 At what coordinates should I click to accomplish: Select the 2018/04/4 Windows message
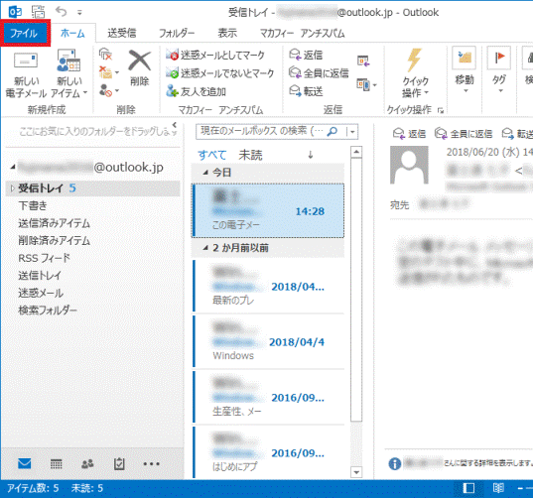click(x=269, y=341)
